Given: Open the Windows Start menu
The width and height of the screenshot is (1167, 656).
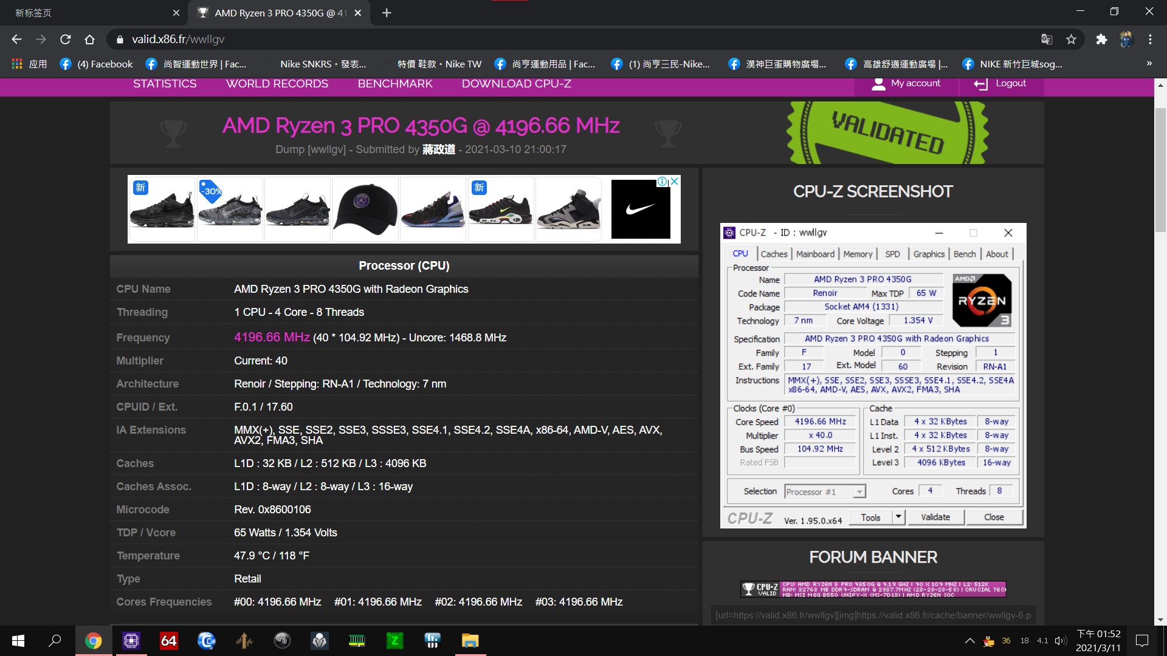Looking at the screenshot, I should 18,641.
